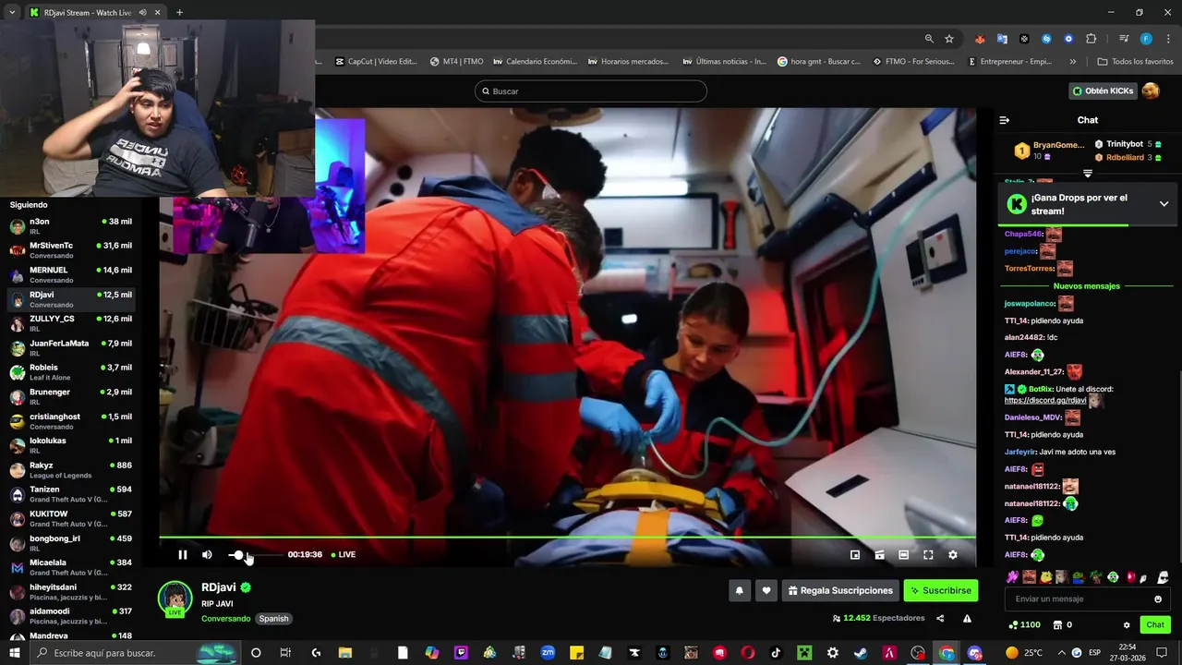1182x665 pixels.
Task: Open emoji picker in message box
Action: [x=1158, y=598]
